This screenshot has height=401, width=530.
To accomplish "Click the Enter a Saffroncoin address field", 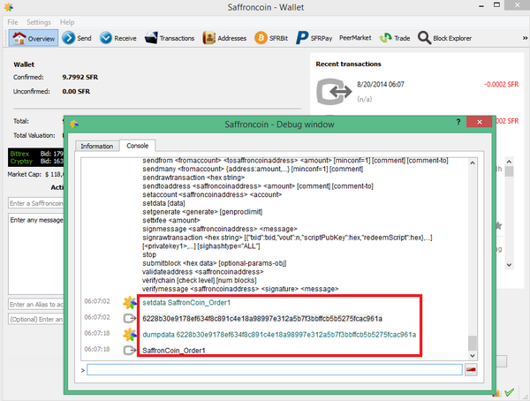I will tap(36, 203).
